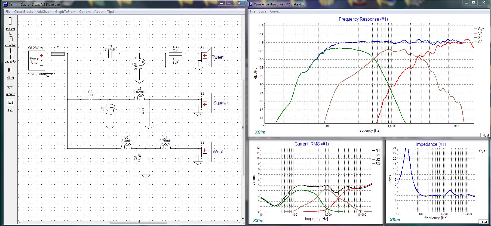Open the AddGraph menu
491x226 pixels.
click(x=44, y=12)
